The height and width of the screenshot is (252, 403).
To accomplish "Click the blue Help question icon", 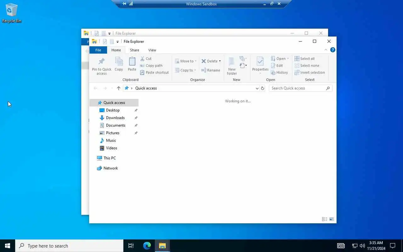I will [333, 50].
